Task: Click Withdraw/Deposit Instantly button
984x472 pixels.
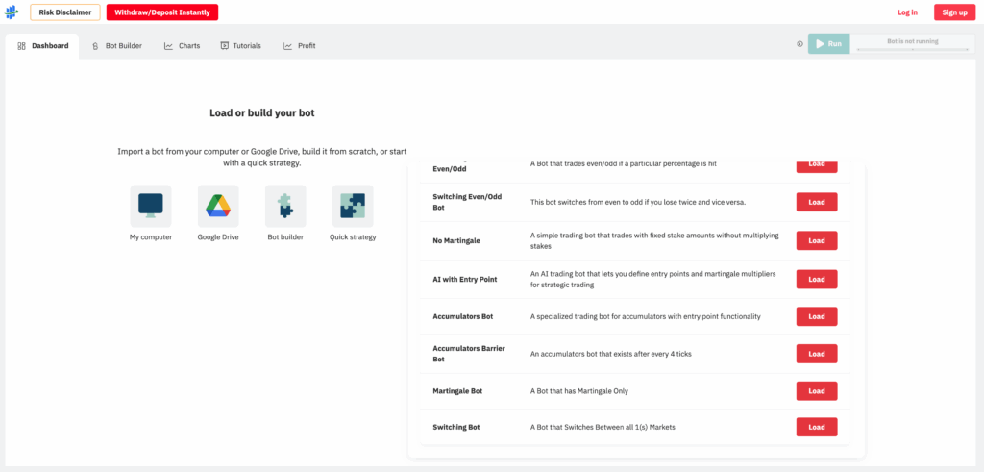Action: coord(162,12)
